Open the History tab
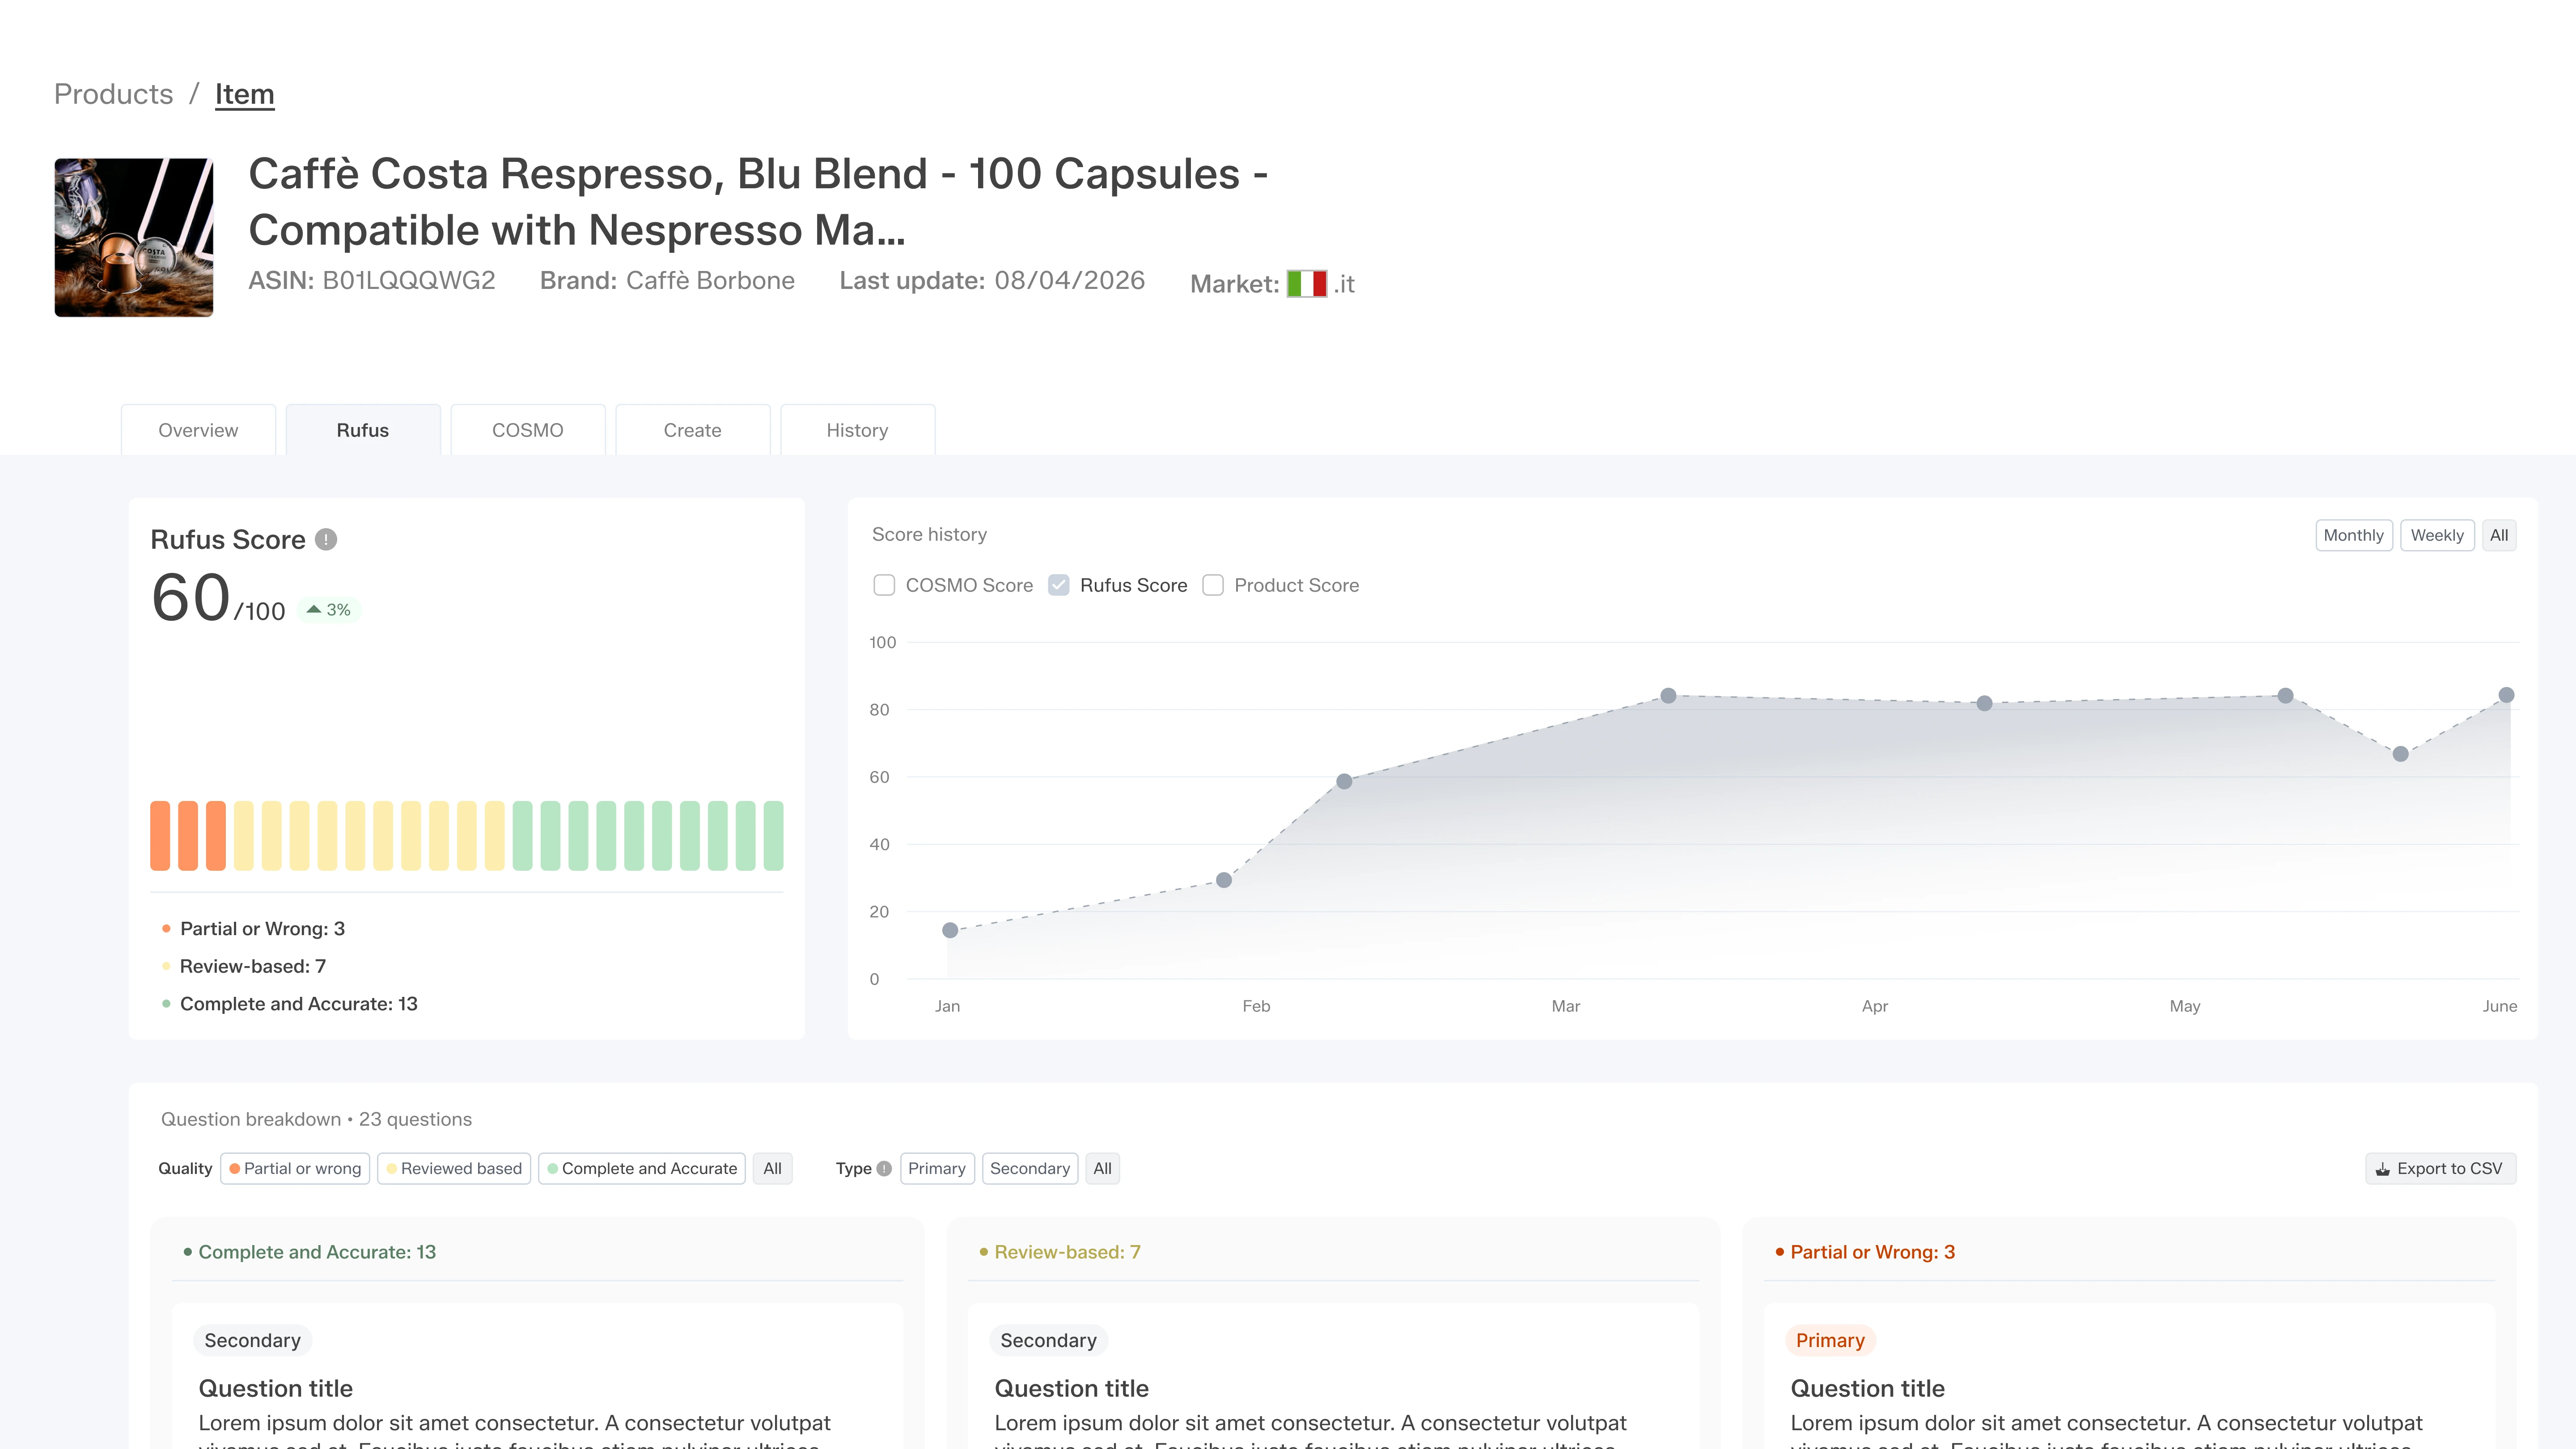The height and width of the screenshot is (1449, 2576). 858,430
